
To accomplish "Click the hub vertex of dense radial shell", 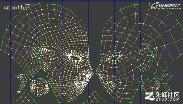I will [37, 87].
